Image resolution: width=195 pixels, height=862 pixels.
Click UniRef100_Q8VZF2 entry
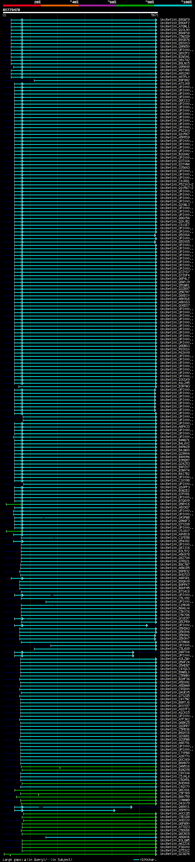tap(175, 53)
